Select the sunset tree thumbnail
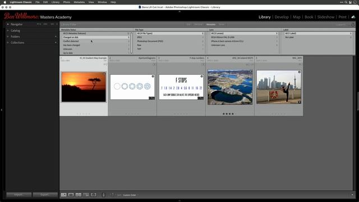The height and width of the screenshot is (202, 359). [84, 87]
